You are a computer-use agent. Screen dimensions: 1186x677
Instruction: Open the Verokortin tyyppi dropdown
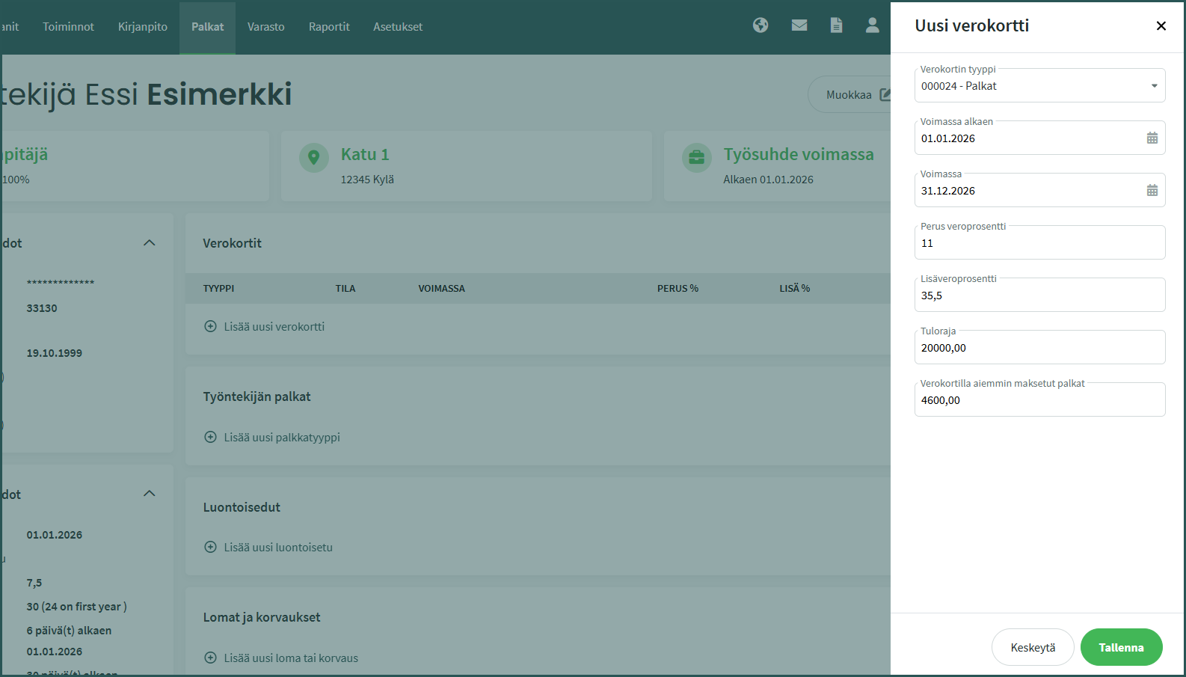[1039, 86]
